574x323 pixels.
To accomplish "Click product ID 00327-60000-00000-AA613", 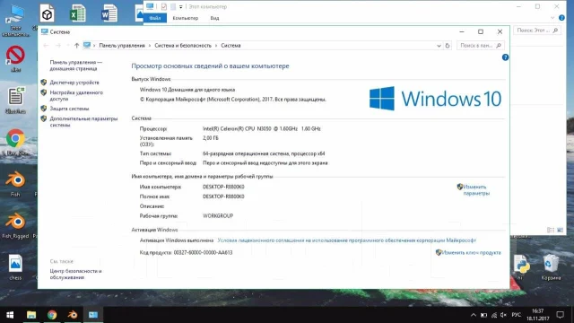I will [x=203, y=252].
